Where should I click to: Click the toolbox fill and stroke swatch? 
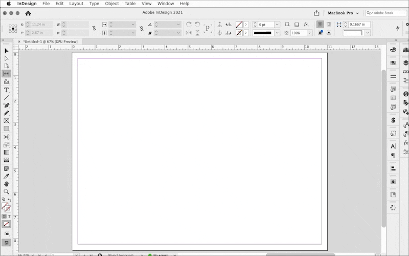[x=6, y=207]
